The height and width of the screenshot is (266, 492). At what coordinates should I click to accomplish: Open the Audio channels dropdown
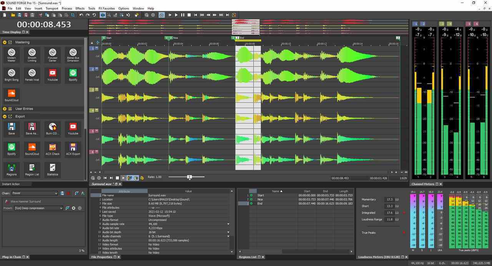point(228,236)
